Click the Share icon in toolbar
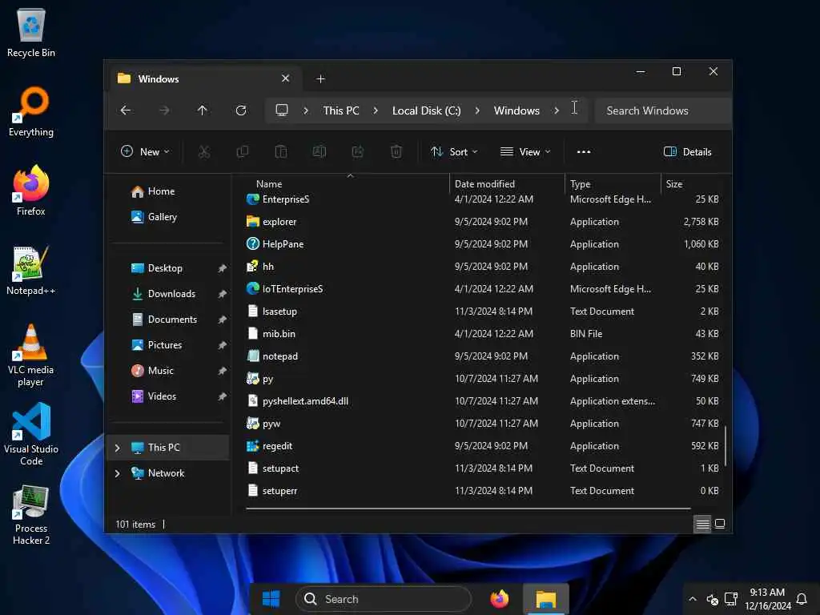The height and width of the screenshot is (615, 820). pos(358,151)
